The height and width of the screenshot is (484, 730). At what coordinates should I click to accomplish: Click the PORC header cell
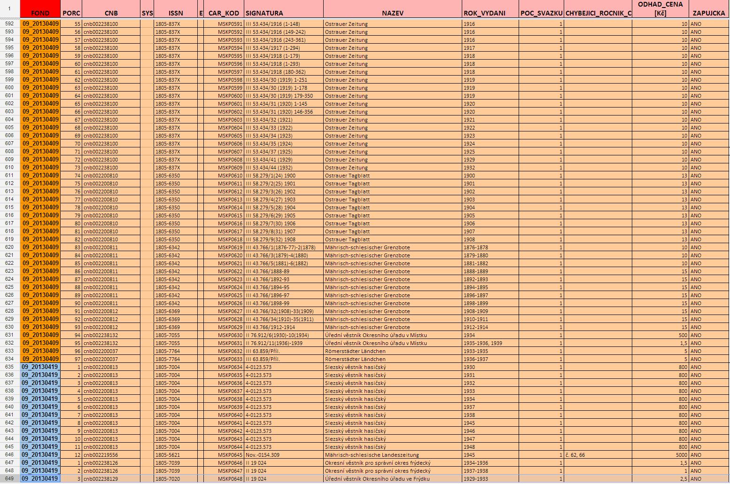[x=71, y=9]
